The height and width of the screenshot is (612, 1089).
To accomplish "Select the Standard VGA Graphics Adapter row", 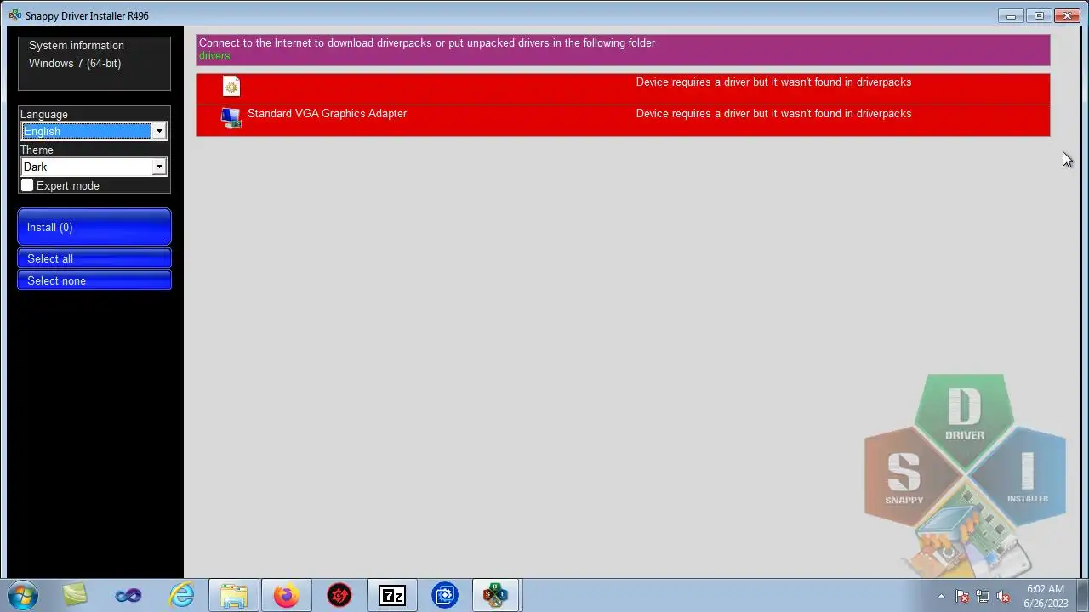I will [623, 120].
